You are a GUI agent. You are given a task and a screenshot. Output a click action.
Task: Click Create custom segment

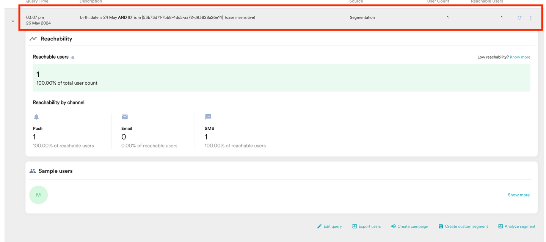point(463,226)
